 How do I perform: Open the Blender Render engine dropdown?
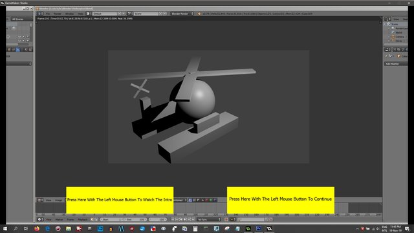[x=182, y=14]
